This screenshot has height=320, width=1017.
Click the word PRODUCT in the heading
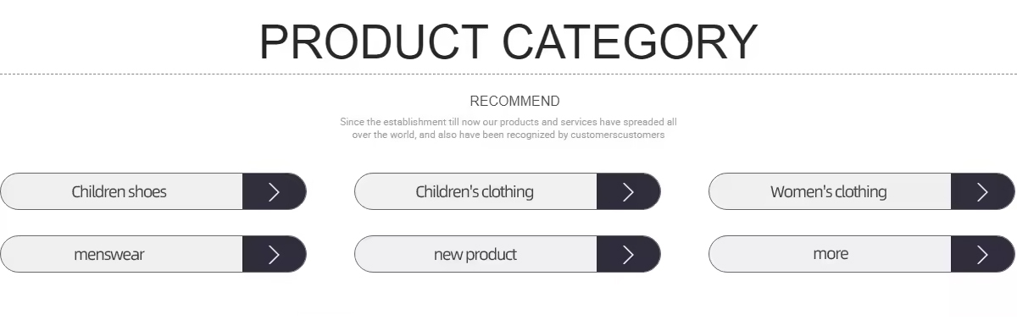click(x=374, y=41)
